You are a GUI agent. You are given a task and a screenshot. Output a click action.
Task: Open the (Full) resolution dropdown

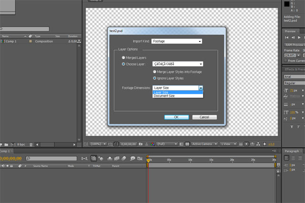coord(167,144)
